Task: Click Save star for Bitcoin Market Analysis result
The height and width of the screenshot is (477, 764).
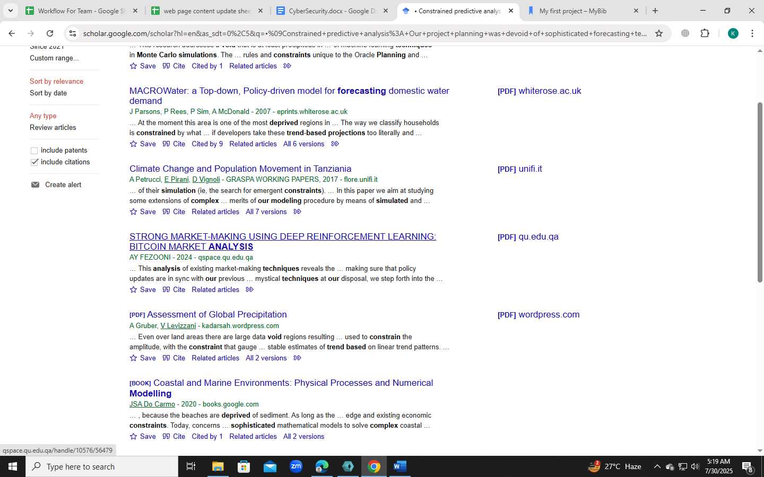Action: [133, 290]
